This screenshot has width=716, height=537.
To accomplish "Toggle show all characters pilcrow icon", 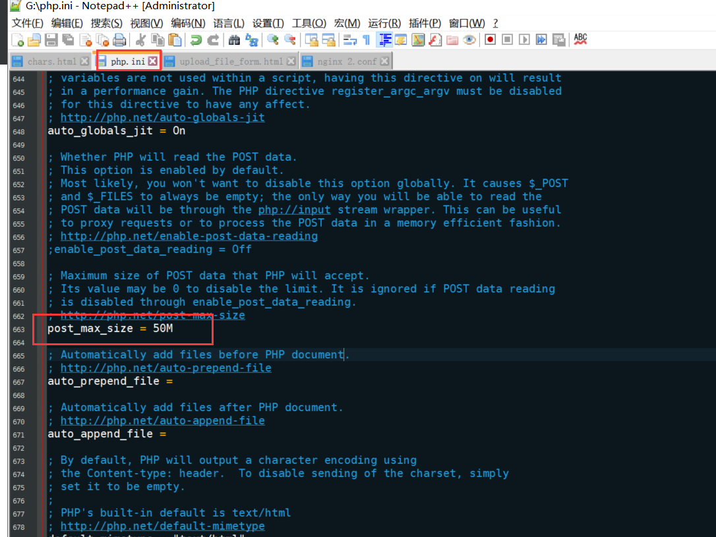I will (x=366, y=40).
